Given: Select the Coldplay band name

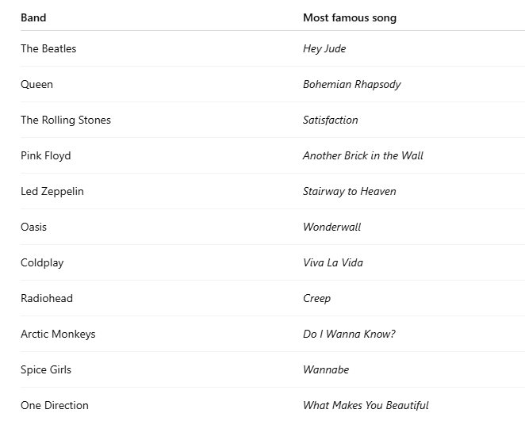Looking at the screenshot, I should pyautogui.click(x=42, y=262).
